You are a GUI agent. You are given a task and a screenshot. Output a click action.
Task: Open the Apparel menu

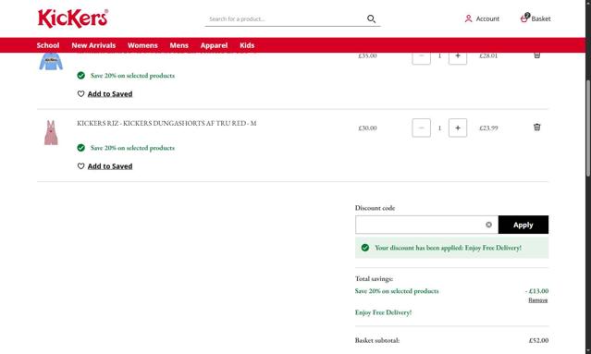214,45
